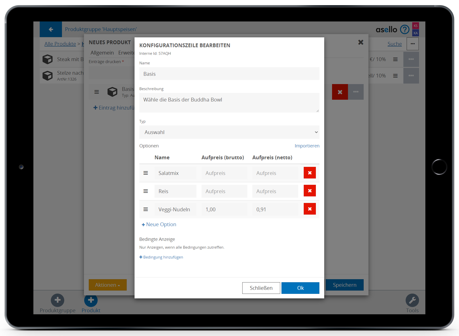Screen dimensions: 459x336
Task: Add a new option via Neue Option
Action: (x=159, y=224)
